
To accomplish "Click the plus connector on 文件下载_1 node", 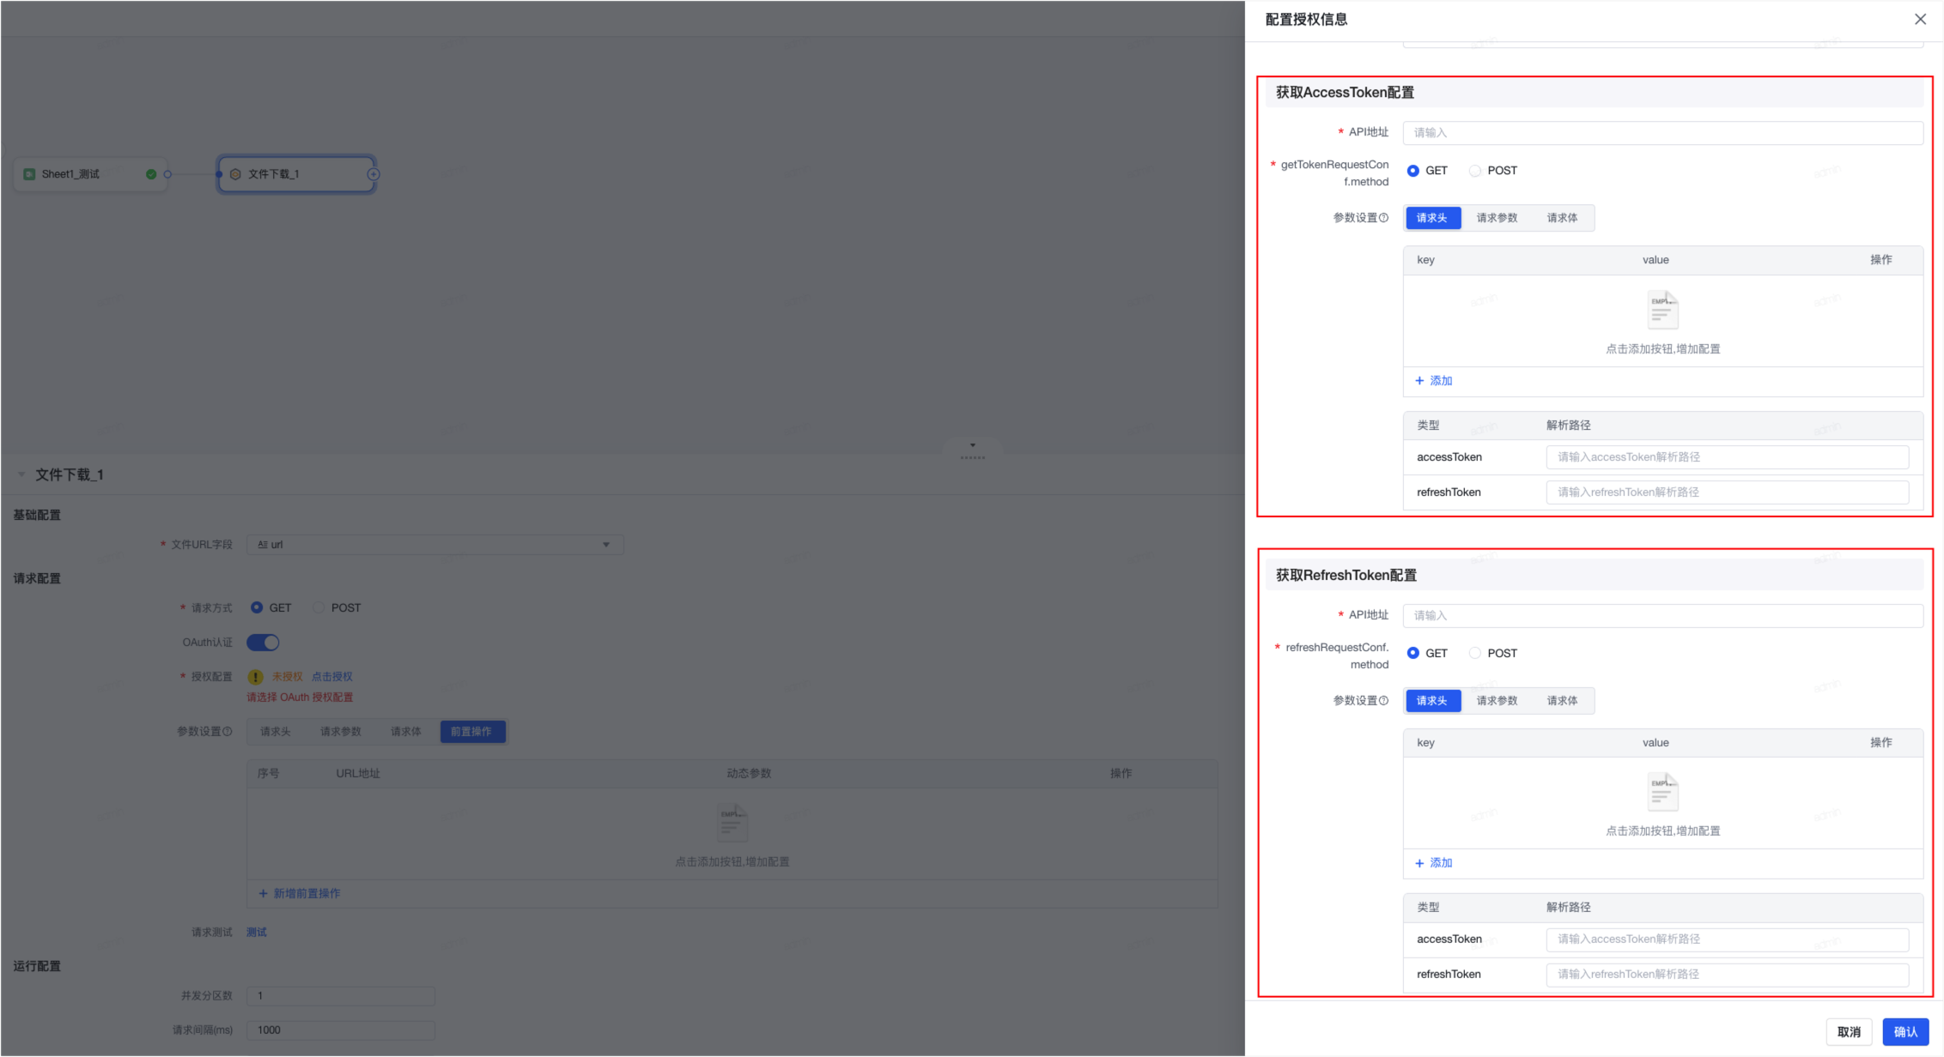I will click(x=374, y=174).
